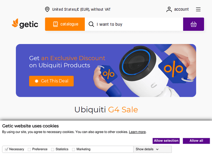
Task: Open the hamburger menu icon
Action: point(198,9)
